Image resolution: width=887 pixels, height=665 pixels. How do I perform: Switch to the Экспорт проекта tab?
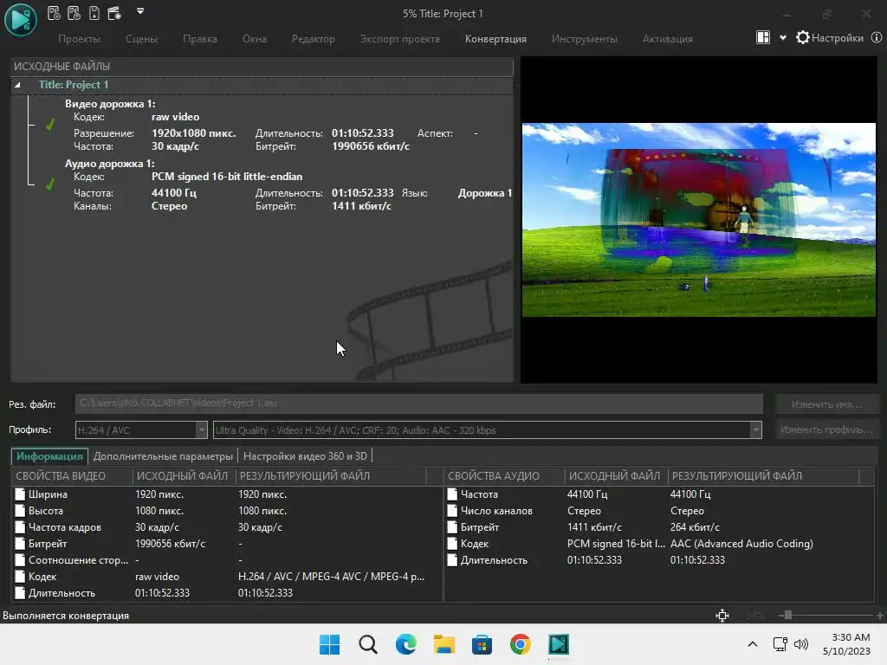pyautogui.click(x=400, y=39)
